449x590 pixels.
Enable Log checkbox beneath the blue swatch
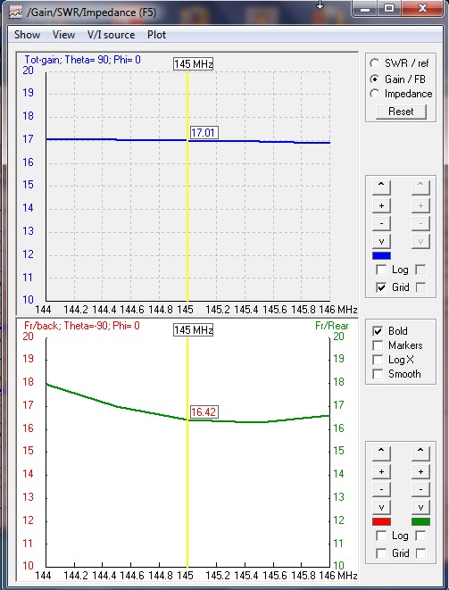coord(381,270)
